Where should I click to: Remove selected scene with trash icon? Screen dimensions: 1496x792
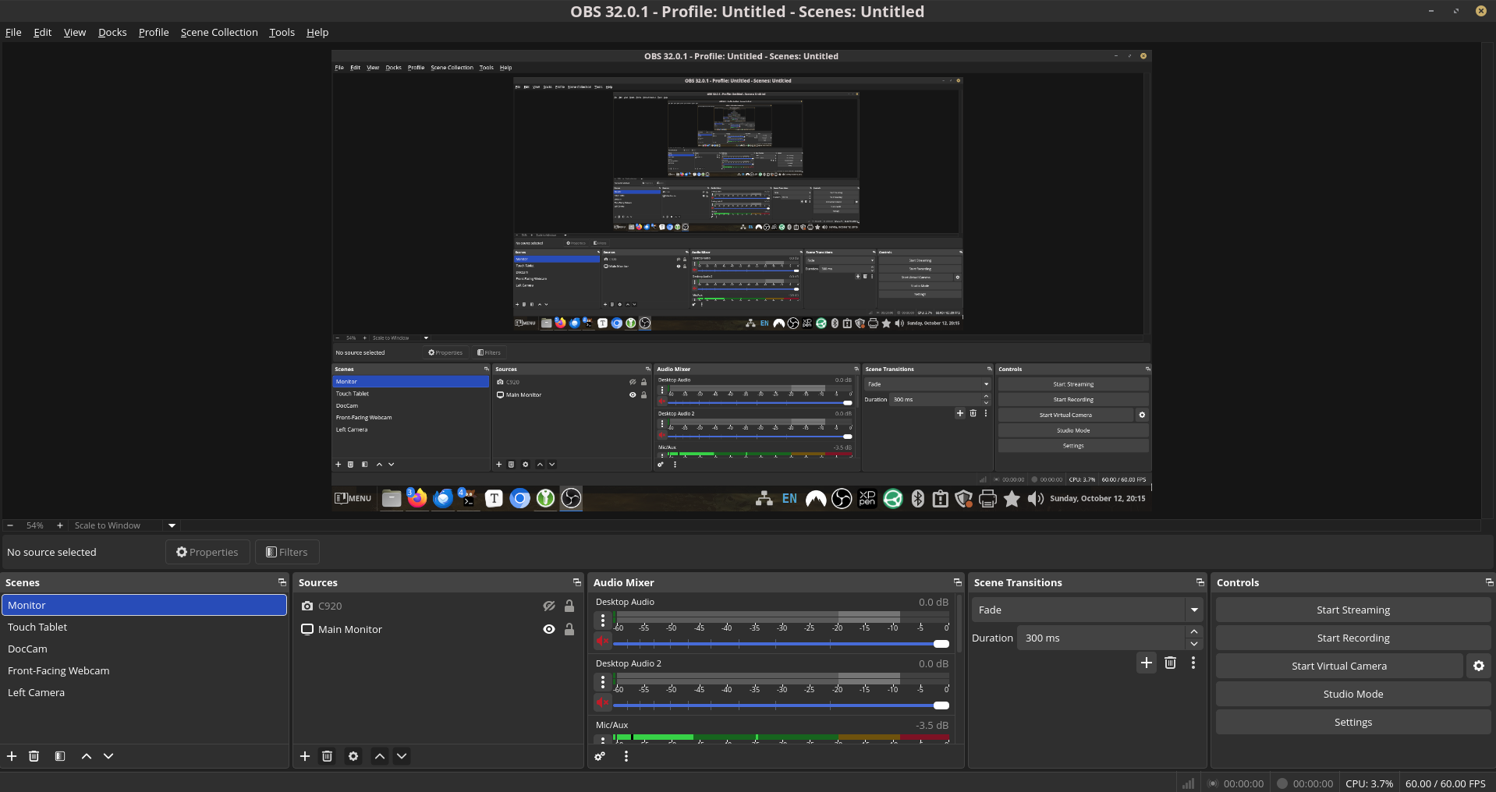coord(34,756)
